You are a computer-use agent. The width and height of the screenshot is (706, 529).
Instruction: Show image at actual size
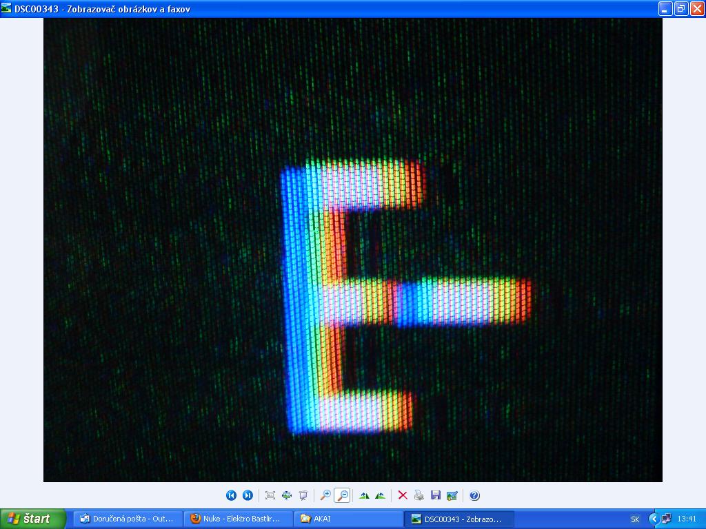pyautogui.click(x=287, y=495)
